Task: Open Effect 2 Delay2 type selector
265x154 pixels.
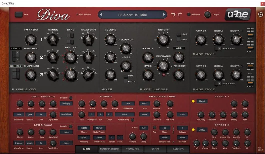Action: pyautogui.click(x=202, y=130)
